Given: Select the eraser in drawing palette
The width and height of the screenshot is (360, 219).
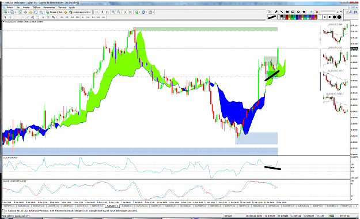Looking at the screenshot, I should tap(311, 12).
